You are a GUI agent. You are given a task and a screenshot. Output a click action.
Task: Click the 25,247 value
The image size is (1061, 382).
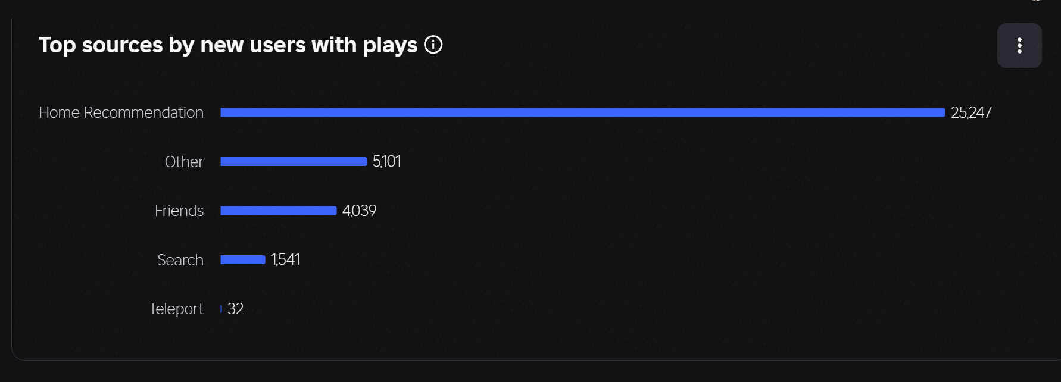[971, 112]
